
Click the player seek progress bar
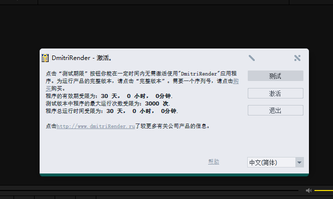(149, 190)
